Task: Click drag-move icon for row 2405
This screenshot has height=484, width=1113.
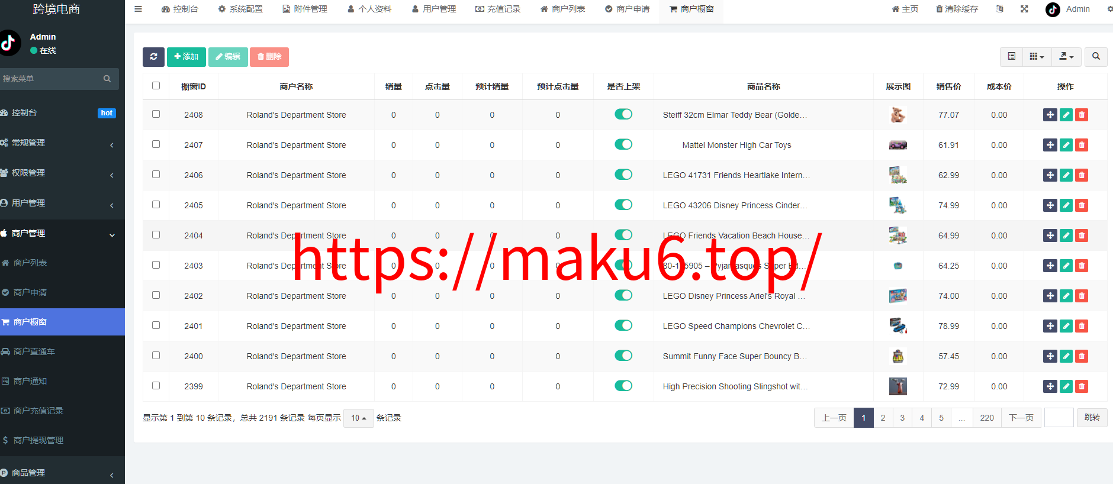Action: tap(1050, 205)
